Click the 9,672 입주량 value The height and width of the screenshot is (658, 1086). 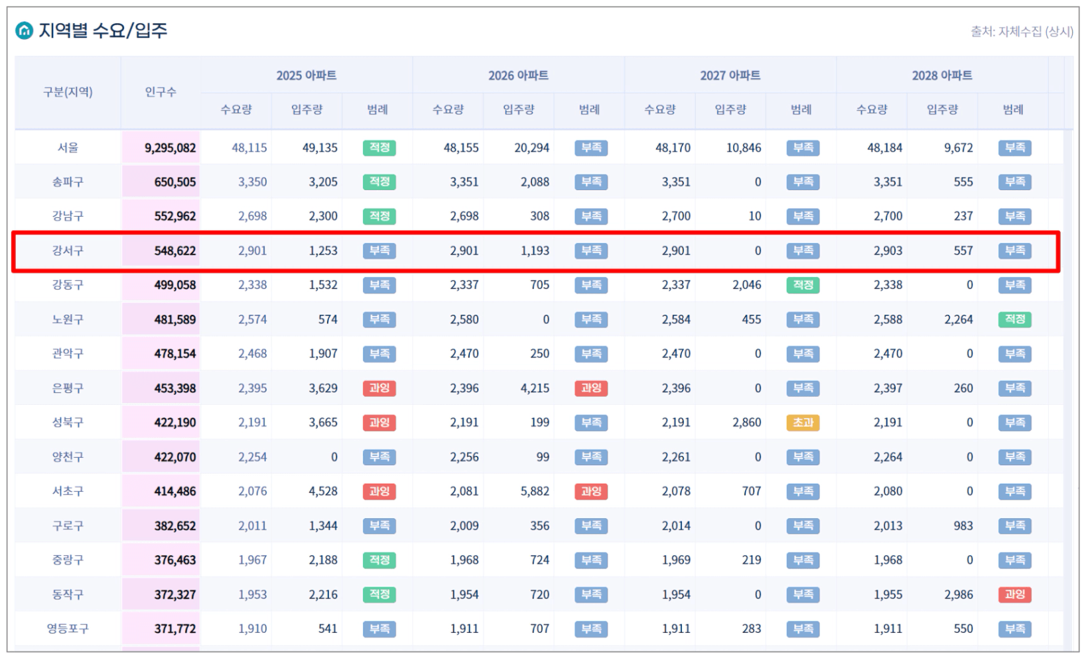[959, 148]
